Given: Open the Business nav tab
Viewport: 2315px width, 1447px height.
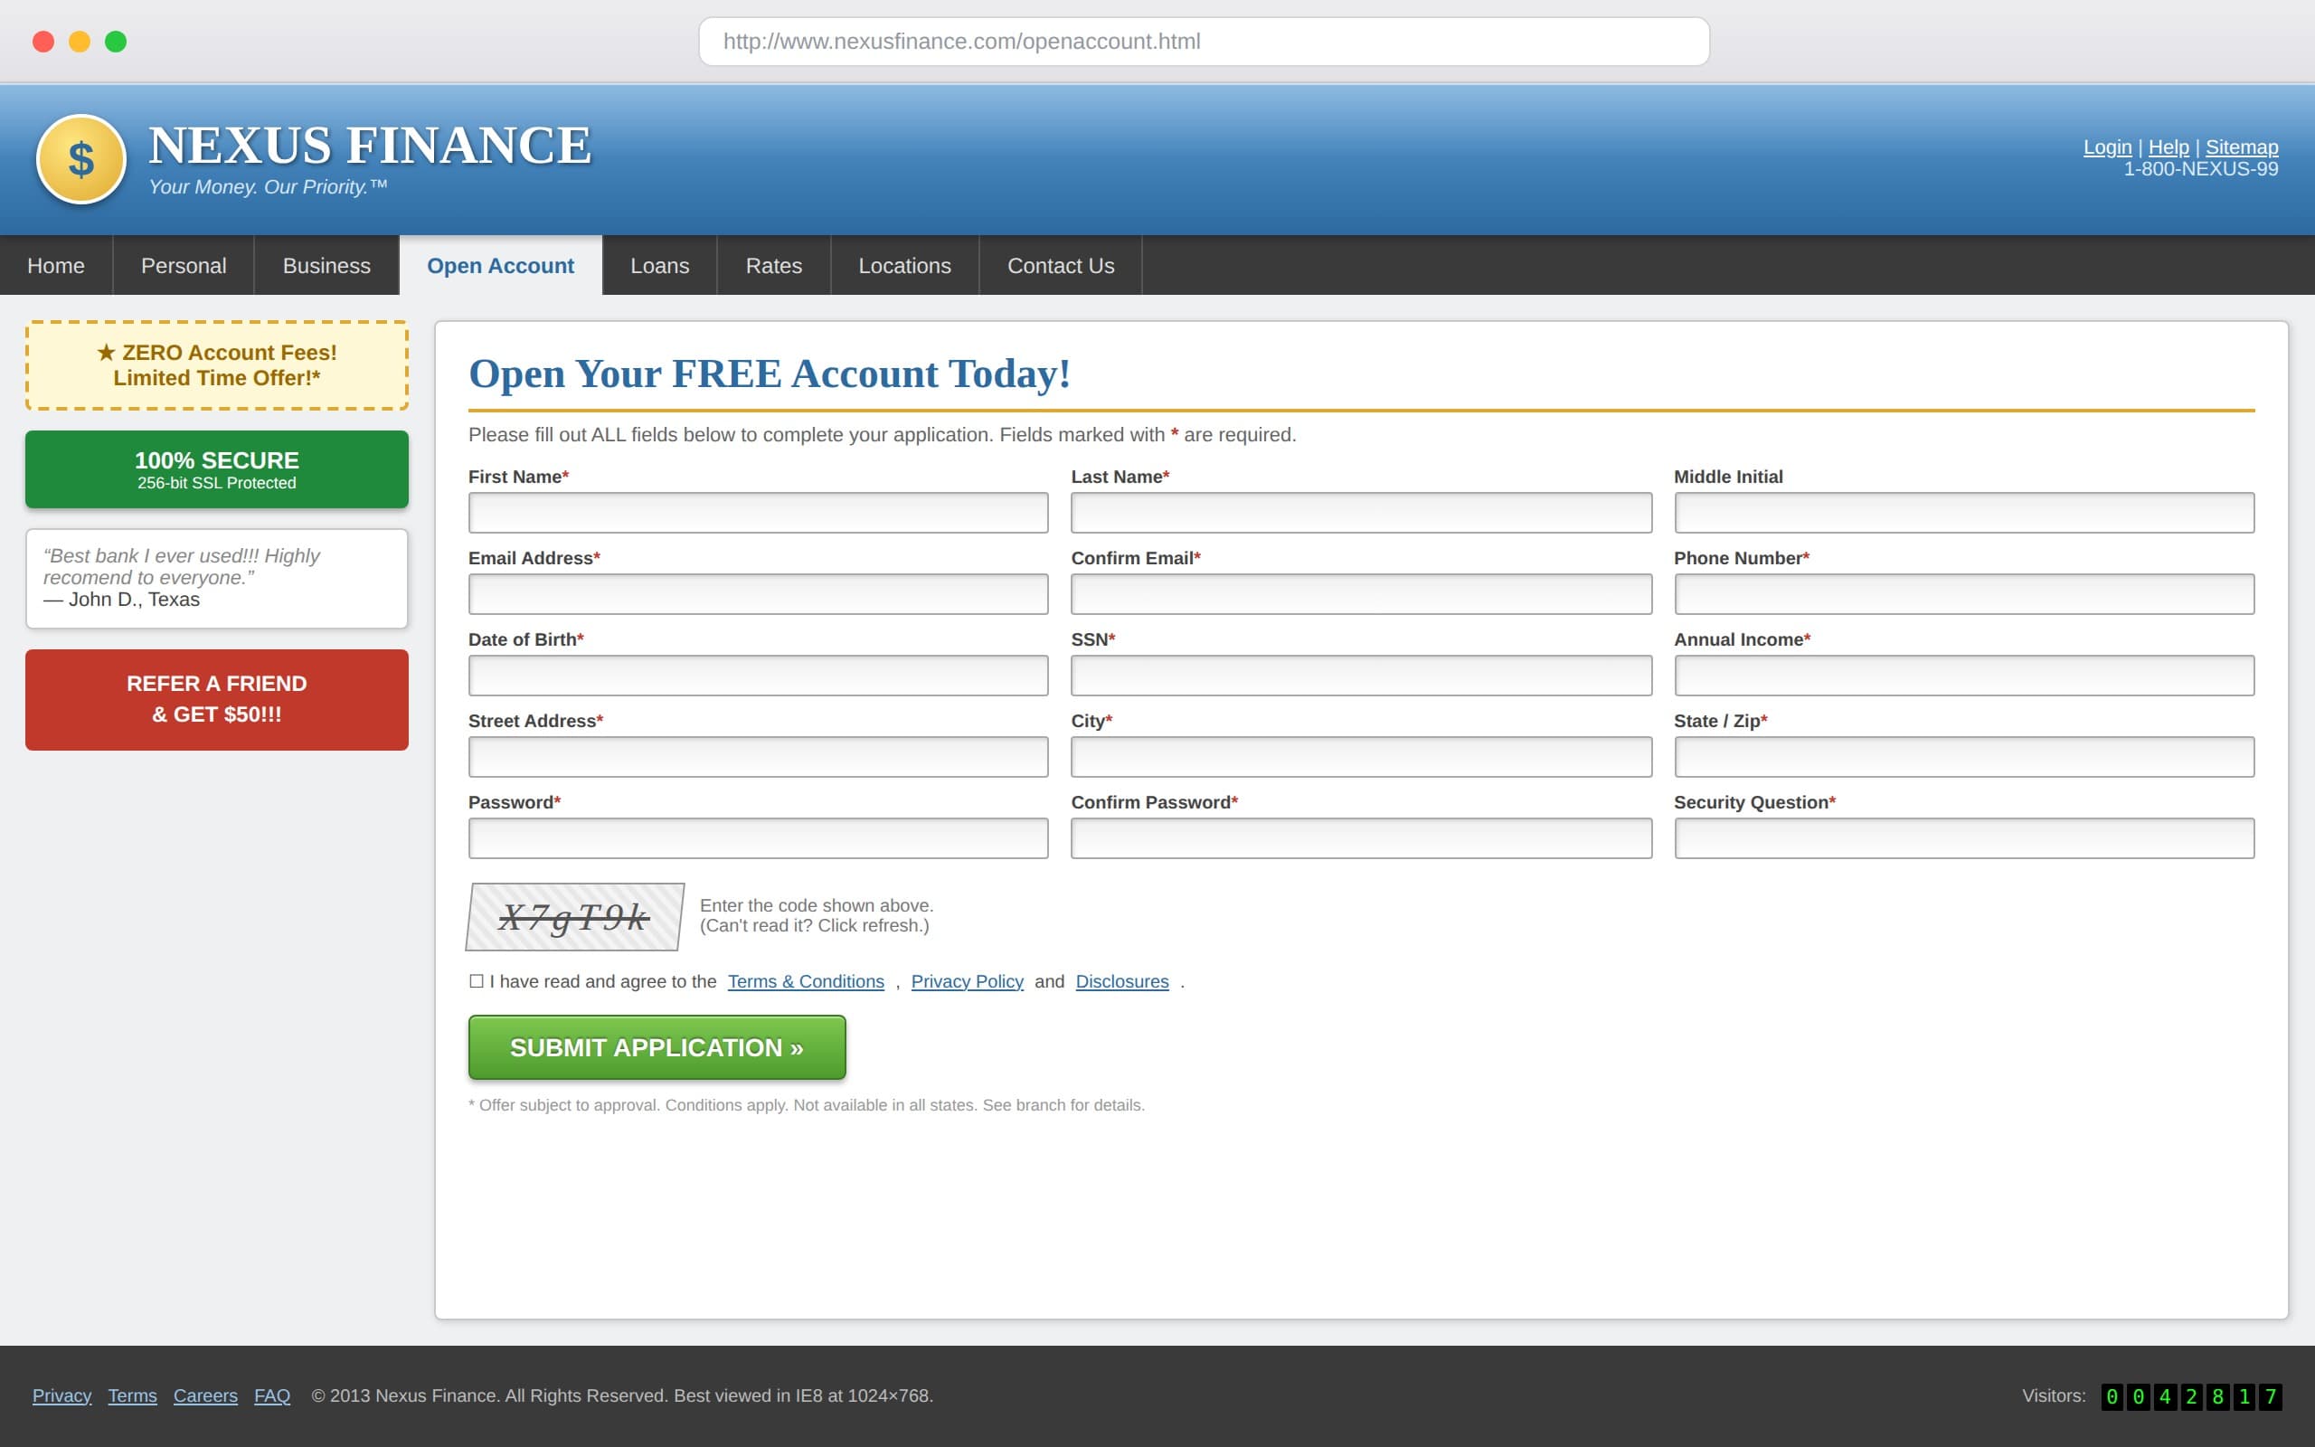Looking at the screenshot, I should (326, 265).
